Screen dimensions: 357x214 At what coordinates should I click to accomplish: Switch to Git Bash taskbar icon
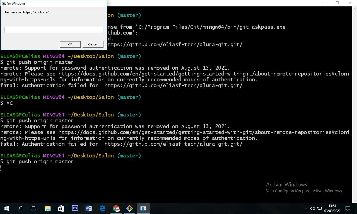pos(130,208)
